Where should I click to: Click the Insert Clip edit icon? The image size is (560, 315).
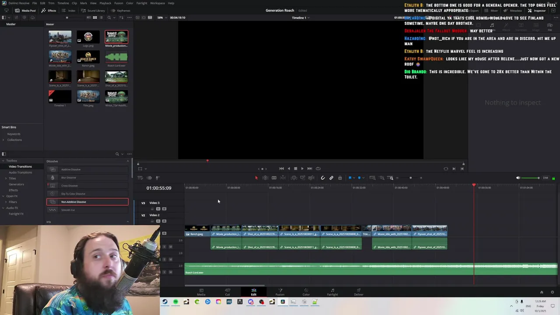[294, 178]
